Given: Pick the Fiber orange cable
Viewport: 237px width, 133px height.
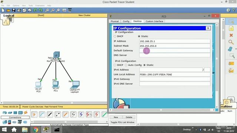Looking at the screenshot, I should (66, 115).
